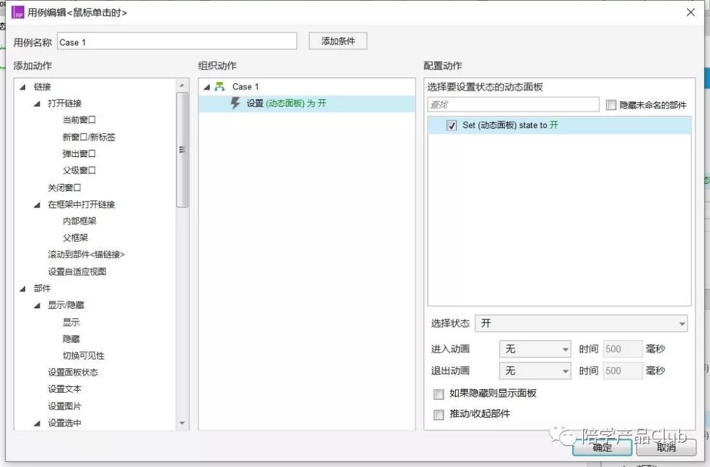Screen dimensions: 710x467
Task: Close the case editor dialog
Action: [690, 12]
